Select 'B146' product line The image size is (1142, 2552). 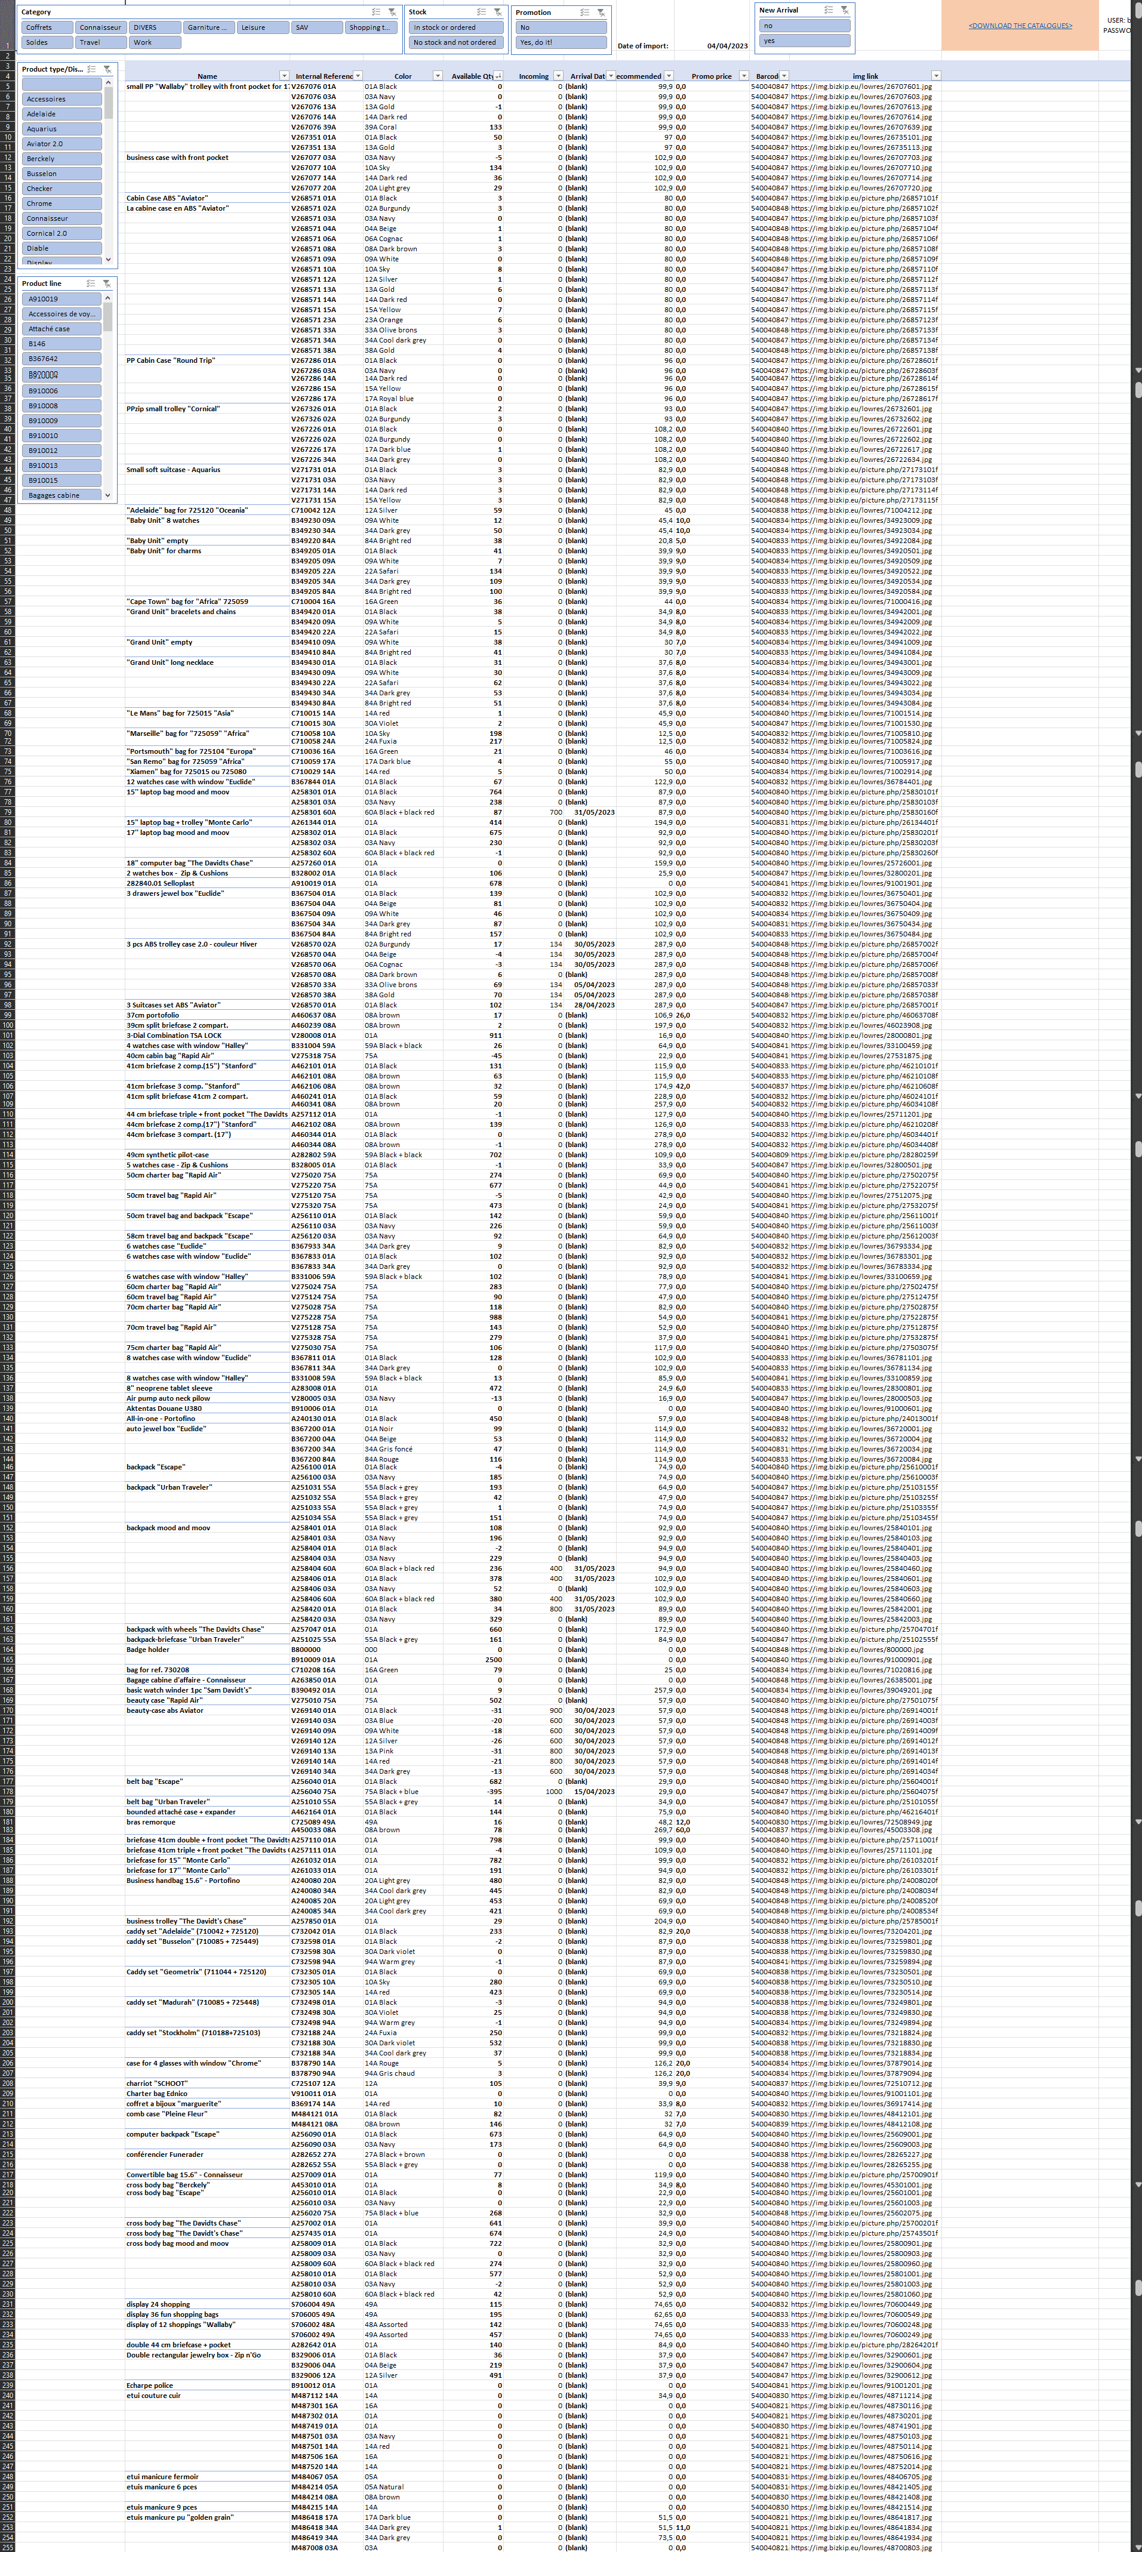[x=61, y=344]
